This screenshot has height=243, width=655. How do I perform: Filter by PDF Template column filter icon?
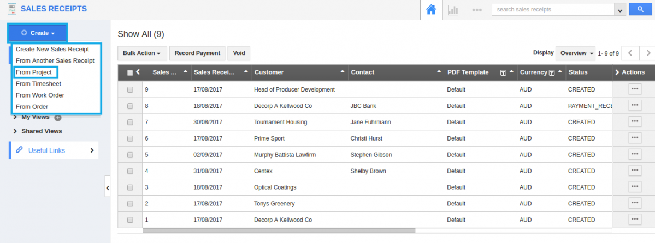503,72
